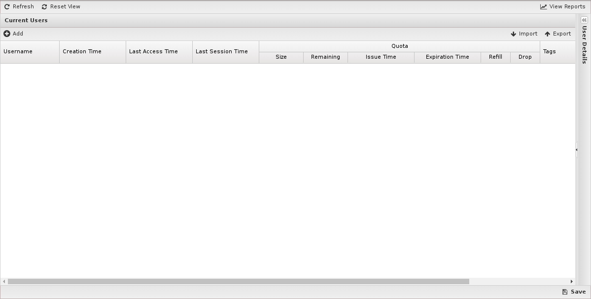591x299 pixels.
Task: Click the Reset View button
Action: pyautogui.click(x=61, y=6)
